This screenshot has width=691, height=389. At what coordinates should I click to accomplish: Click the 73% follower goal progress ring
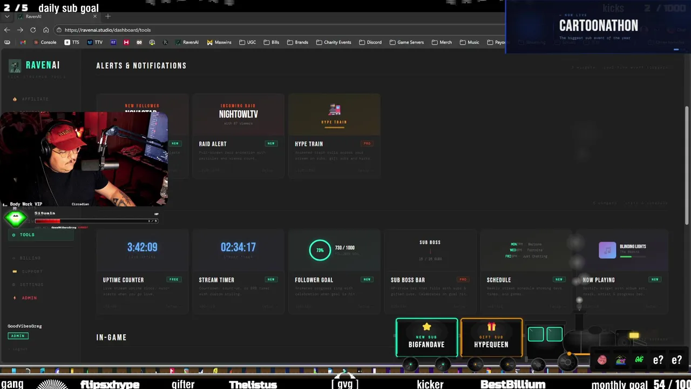pyautogui.click(x=320, y=250)
